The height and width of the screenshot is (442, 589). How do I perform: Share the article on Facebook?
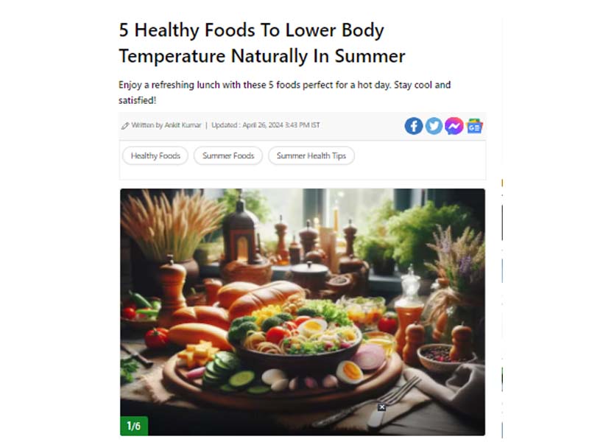click(414, 126)
